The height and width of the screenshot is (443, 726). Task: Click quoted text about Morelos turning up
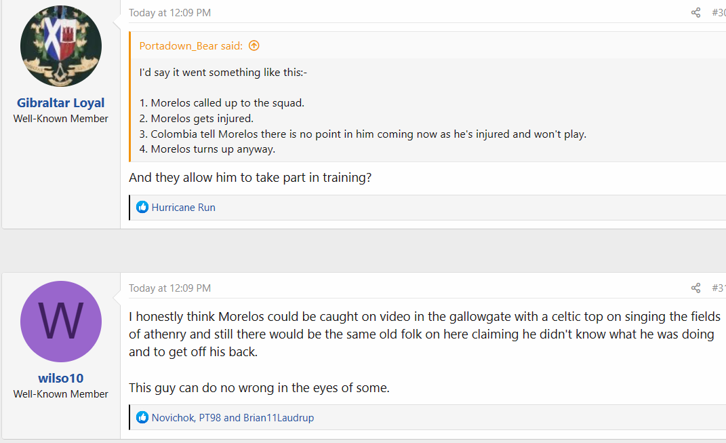point(207,149)
